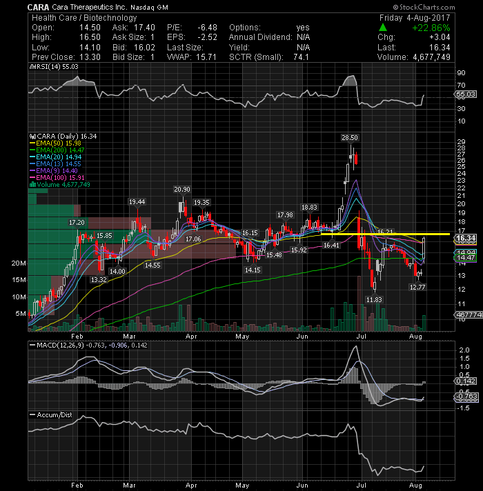Screen dimensions: 483x491
Task: Click the Last 16.34 header value
Action: (440, 48)
